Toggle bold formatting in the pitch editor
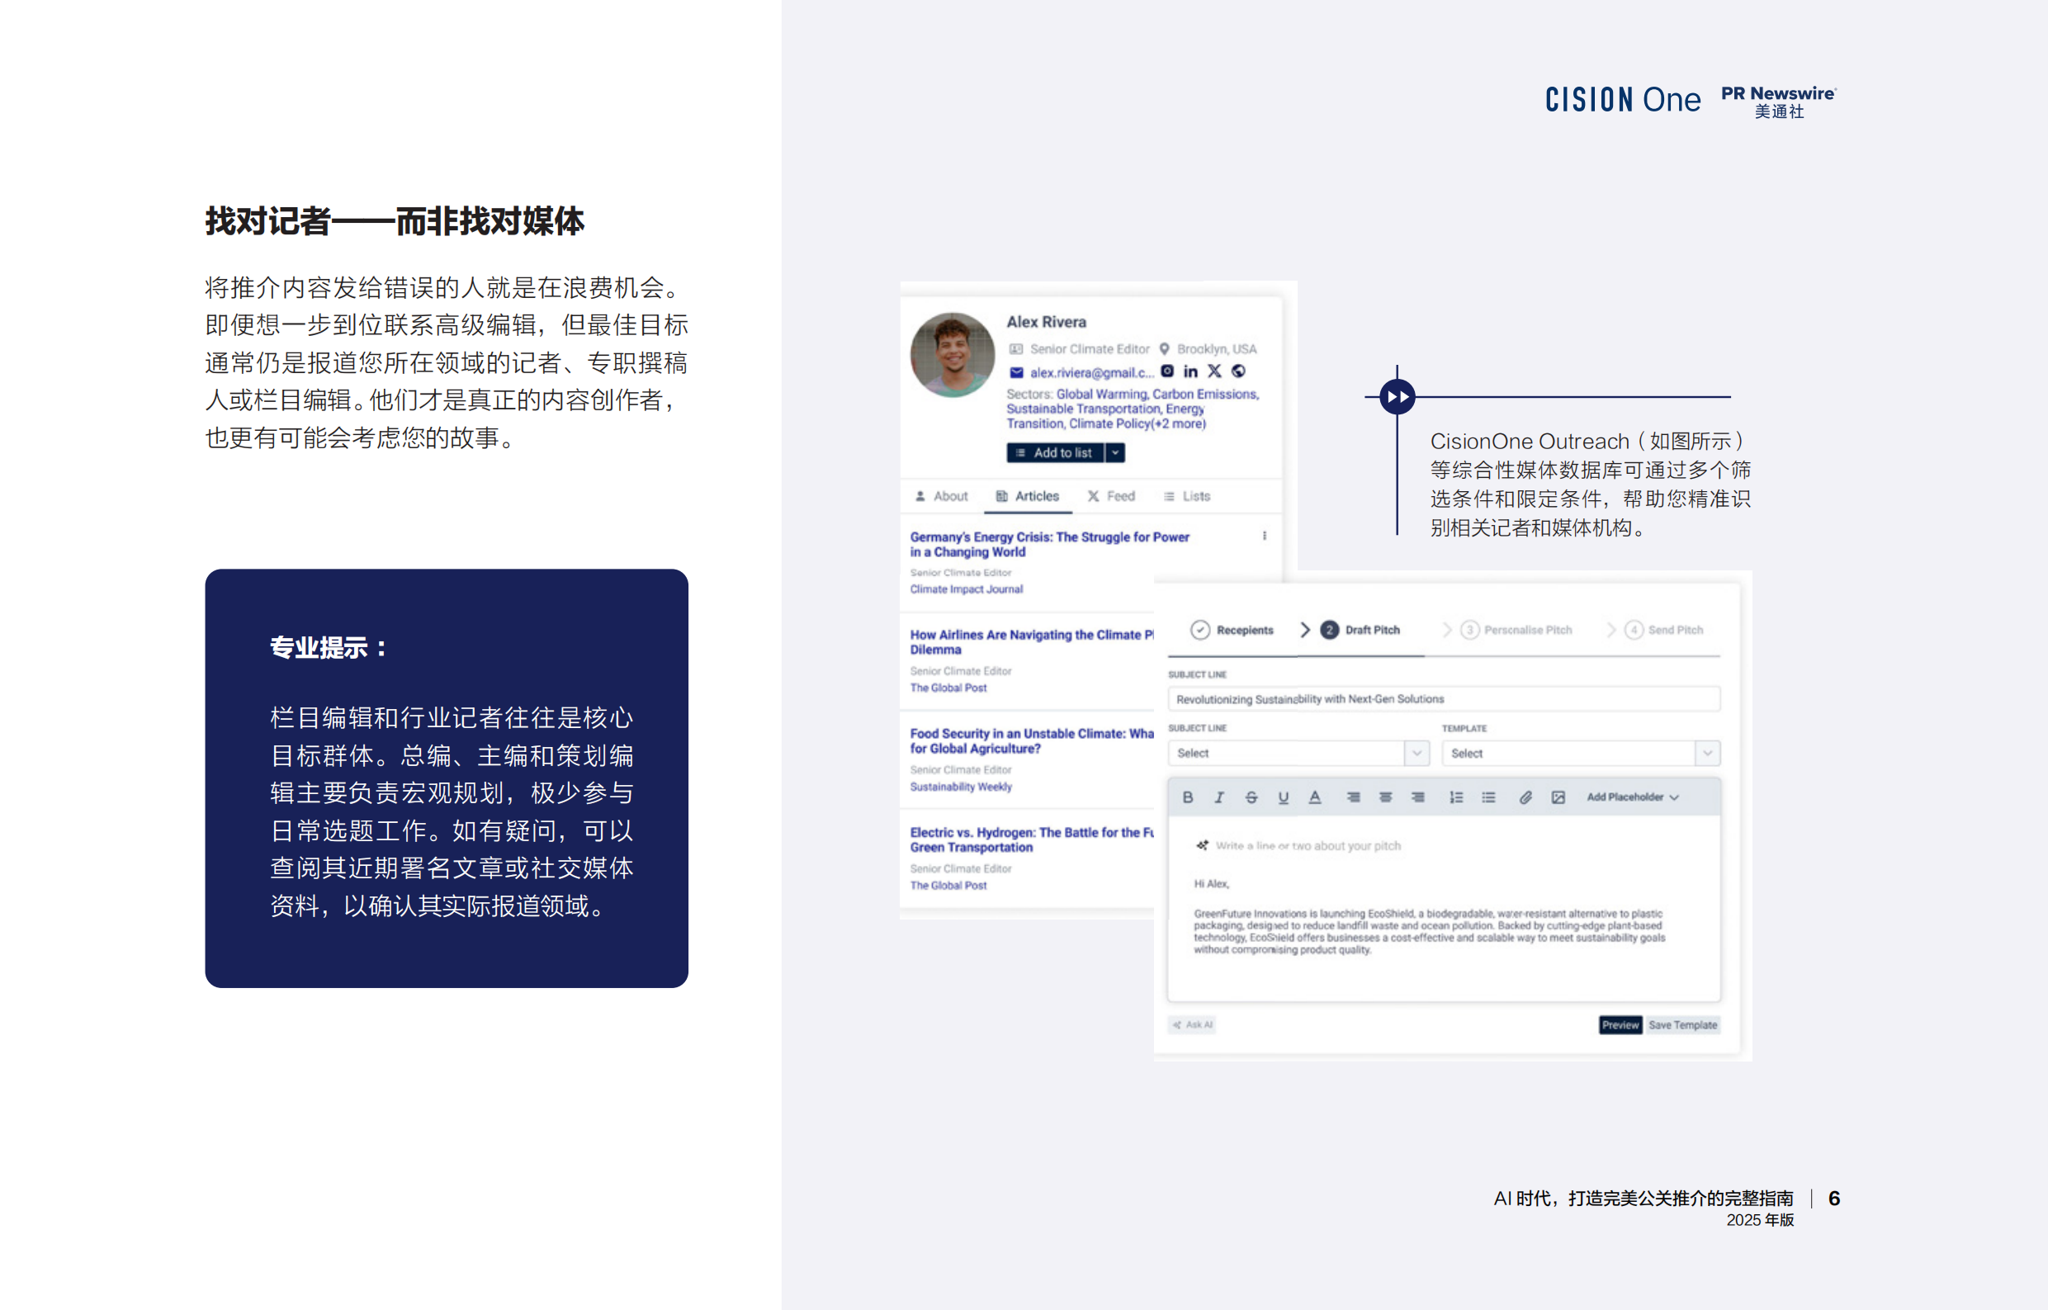This screenshot has height=1310, width=2048. (x=1188, y=797)
